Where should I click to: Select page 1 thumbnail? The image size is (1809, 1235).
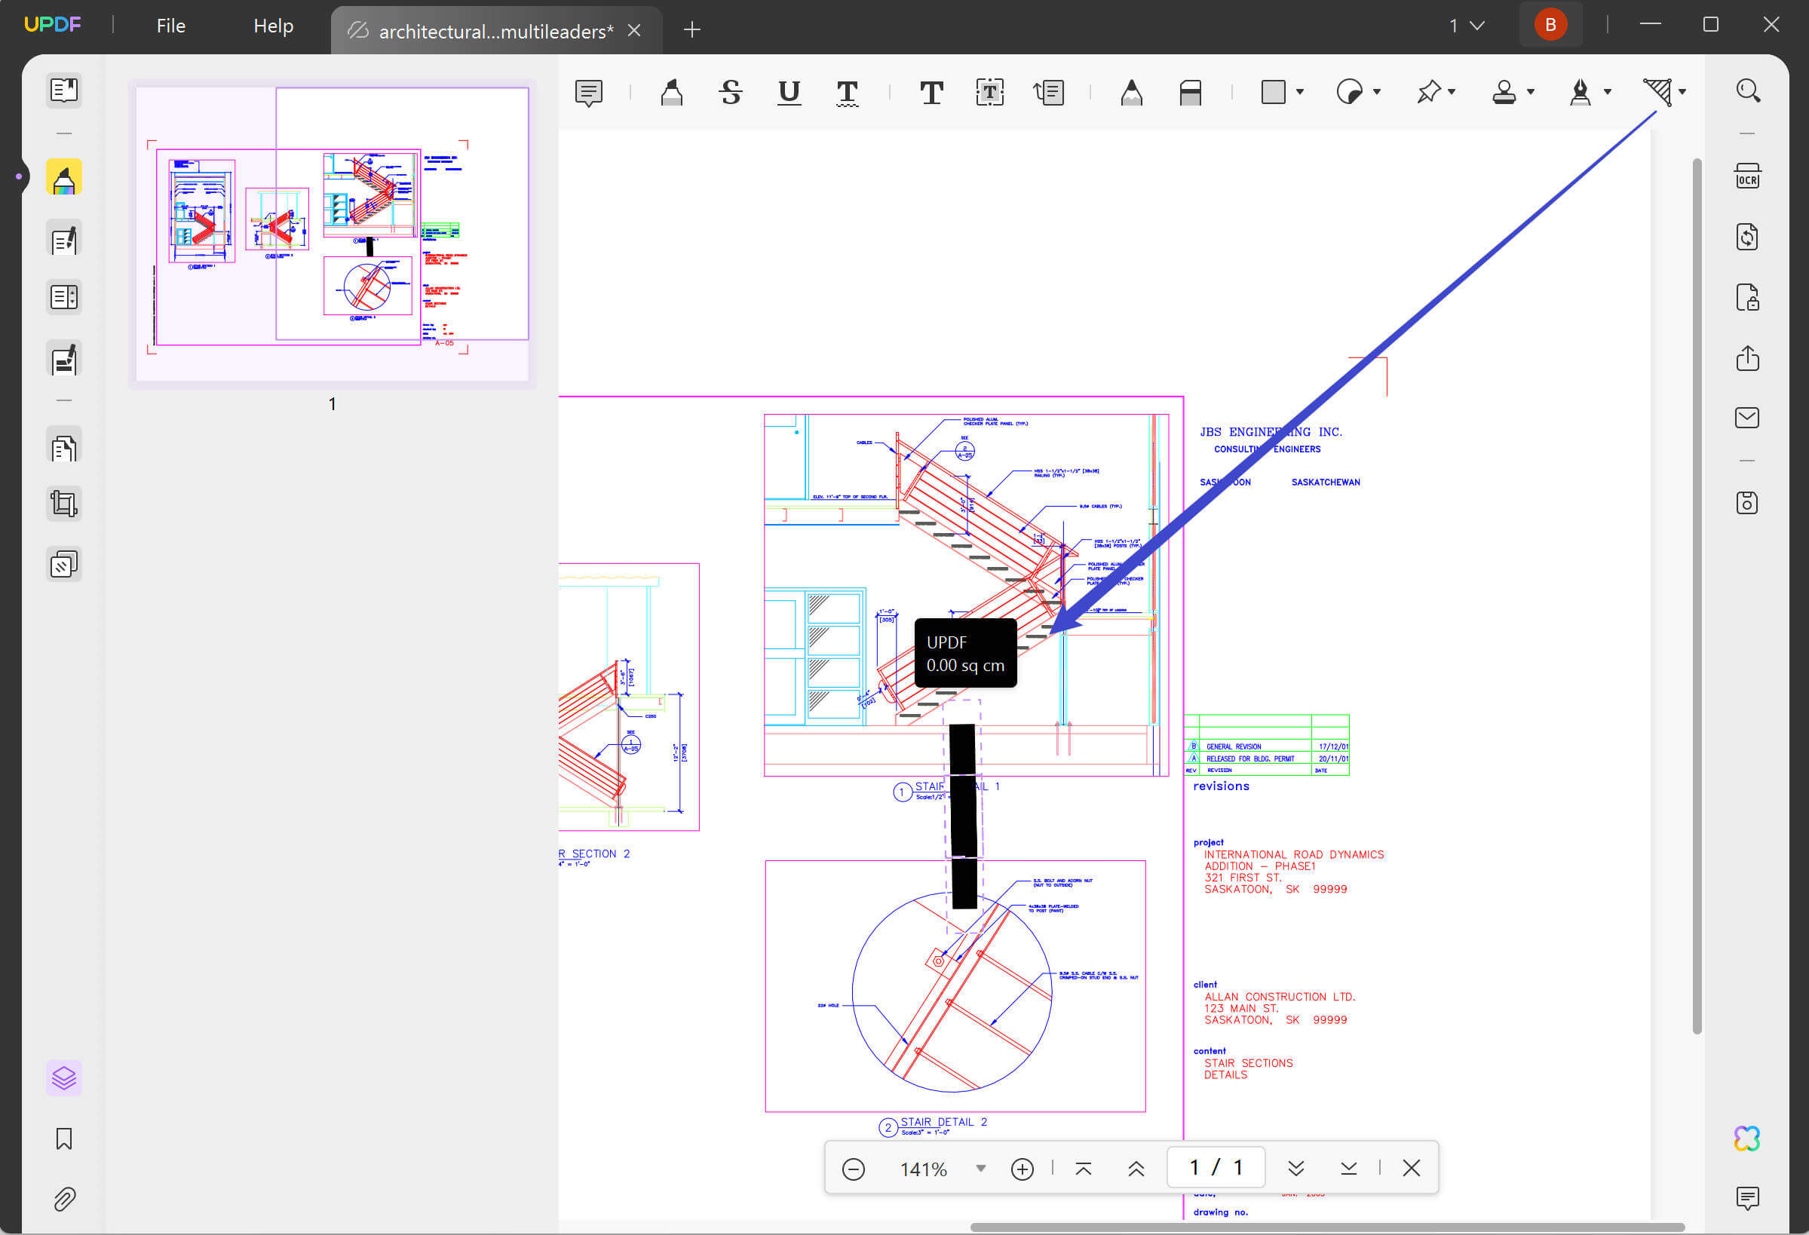pyautogui.click(x=333, y=234)
